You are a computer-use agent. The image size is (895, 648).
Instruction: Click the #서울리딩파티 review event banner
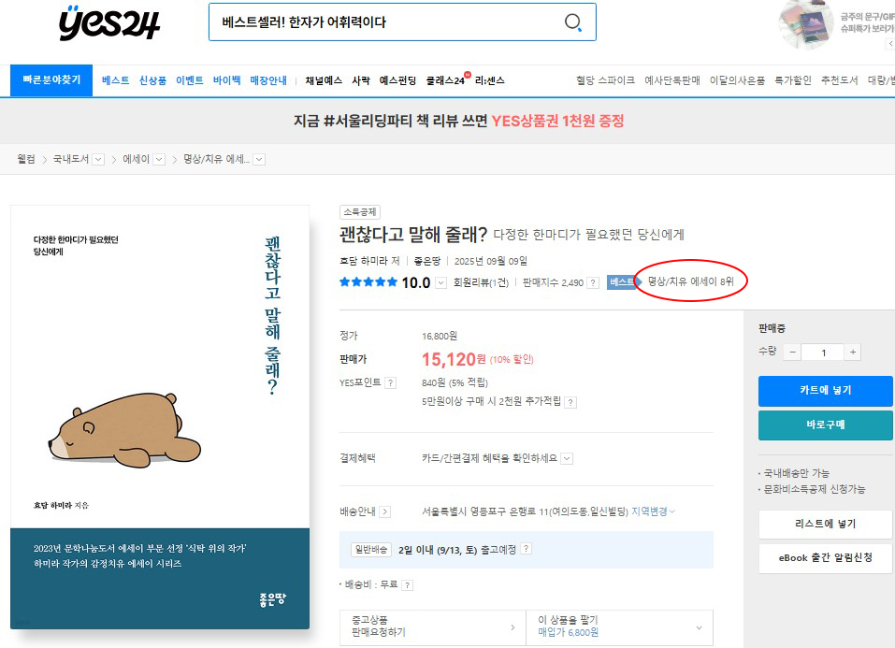coord(459,121)
